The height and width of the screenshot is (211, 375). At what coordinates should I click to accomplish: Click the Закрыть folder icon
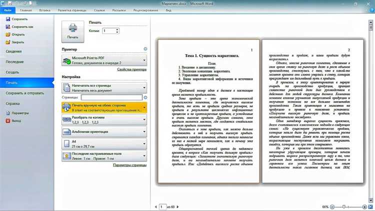(x=7, y=42)
